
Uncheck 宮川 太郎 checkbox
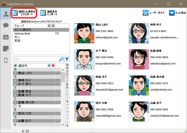(15, 113)
